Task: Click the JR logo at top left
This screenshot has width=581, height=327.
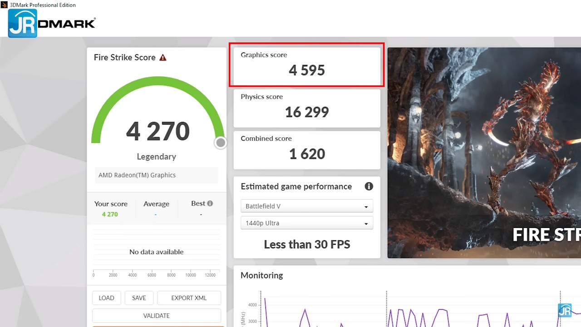Action: pos(22,23)
